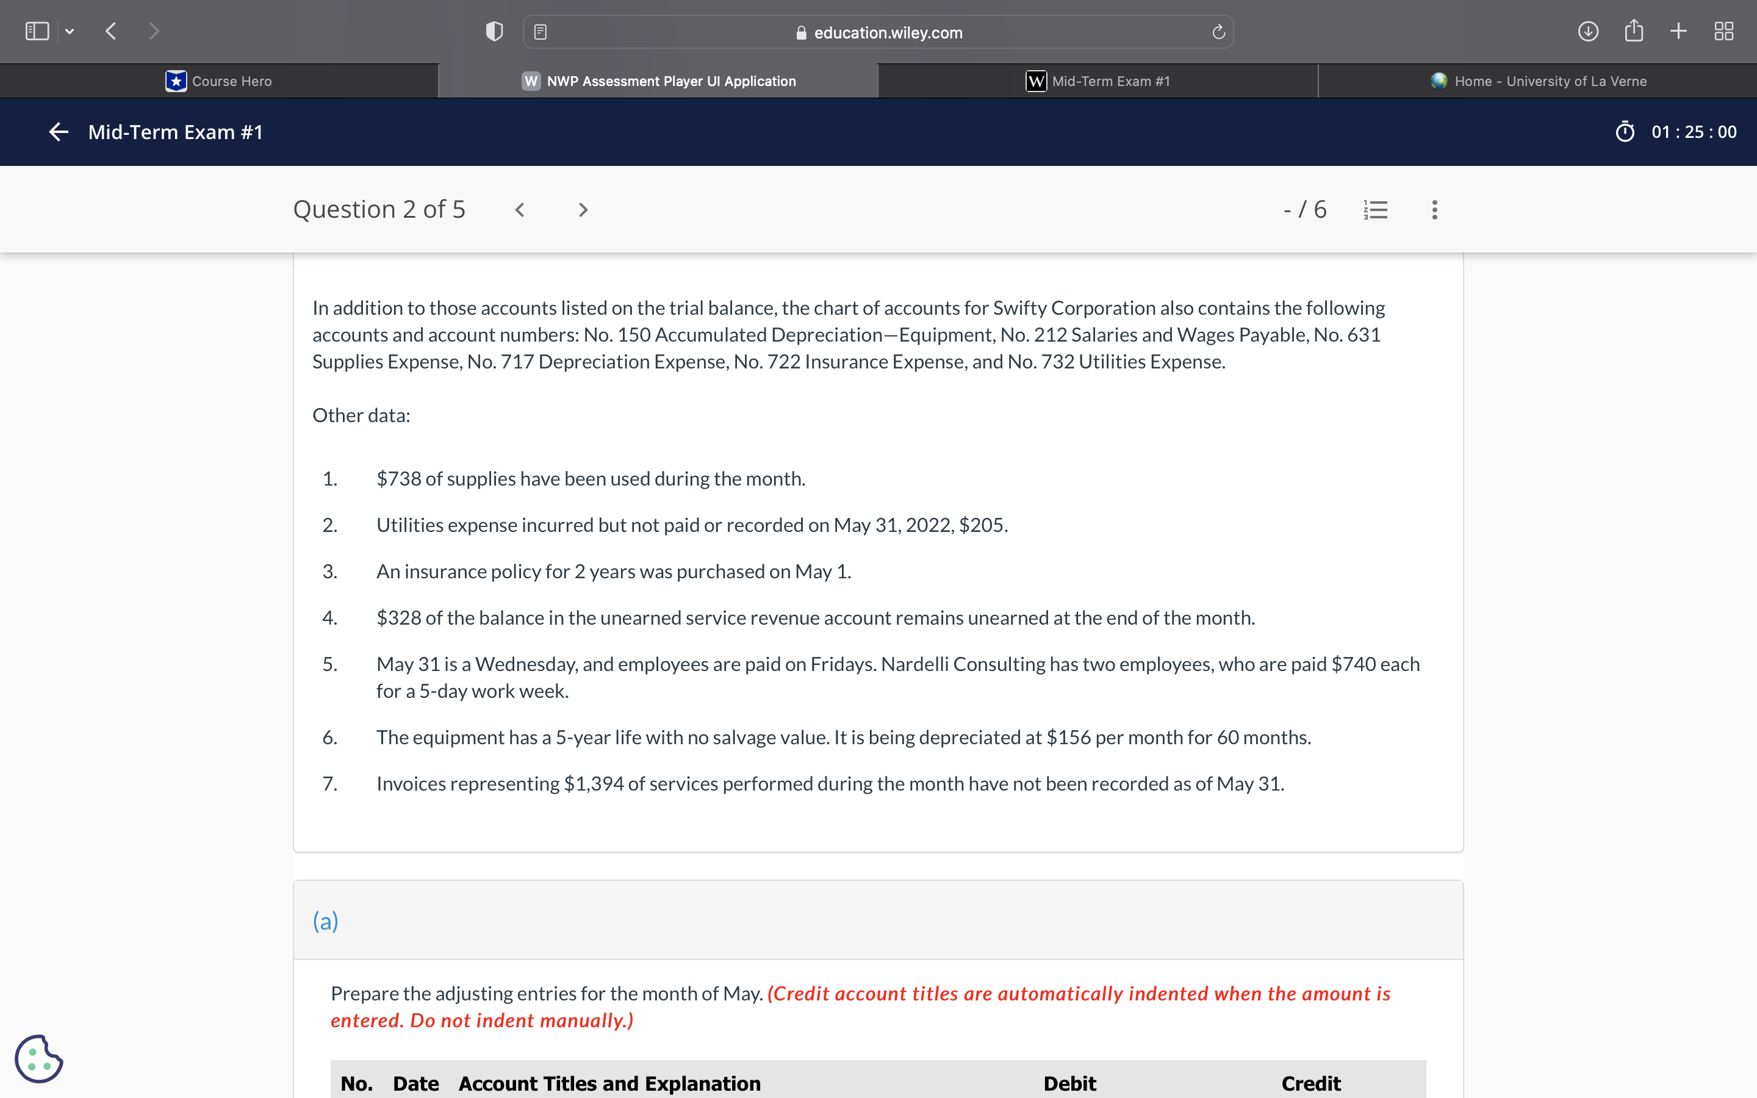Open the question list panel
The image size is (1757, 1098).
click(1375, 210)
